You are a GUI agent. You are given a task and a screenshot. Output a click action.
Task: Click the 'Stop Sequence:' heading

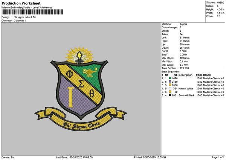[171, 72]
